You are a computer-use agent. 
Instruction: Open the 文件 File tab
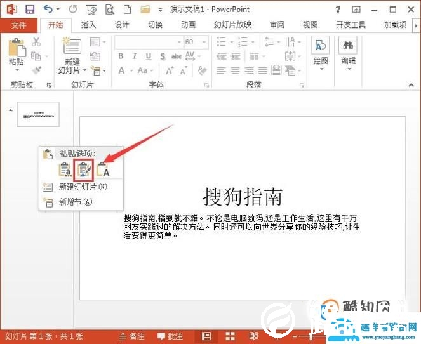pos(19,25)
